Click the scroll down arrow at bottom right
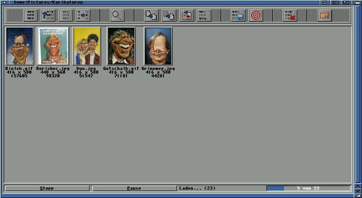 [357, 191]
